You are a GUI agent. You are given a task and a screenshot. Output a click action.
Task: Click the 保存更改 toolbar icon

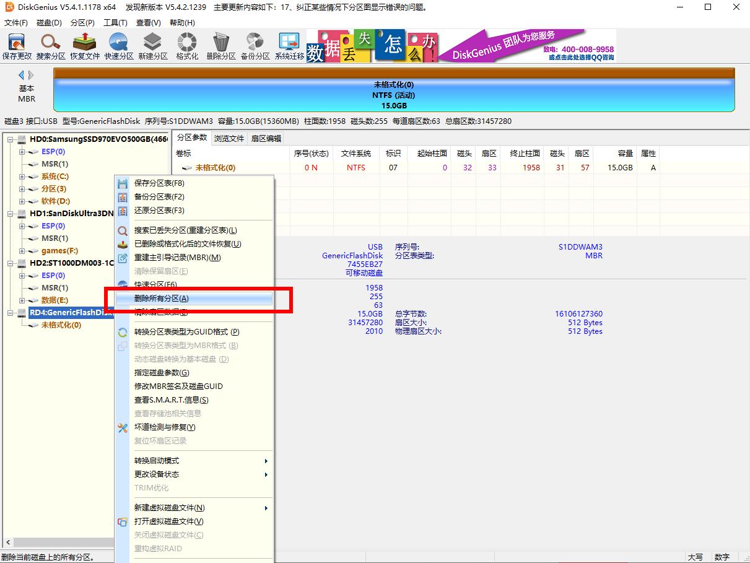point(17,45)
